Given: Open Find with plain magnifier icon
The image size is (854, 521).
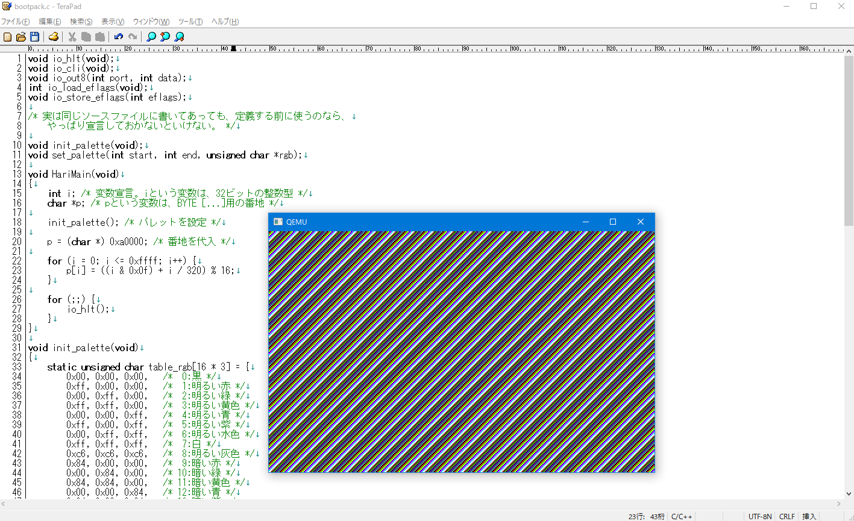Looking at the screenshot, I should 151,37.
